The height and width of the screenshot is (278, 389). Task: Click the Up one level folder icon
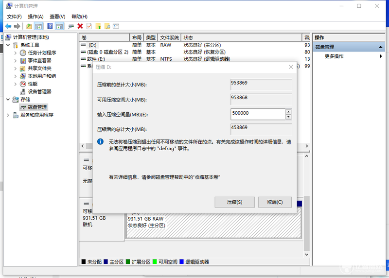coord(29,26)
